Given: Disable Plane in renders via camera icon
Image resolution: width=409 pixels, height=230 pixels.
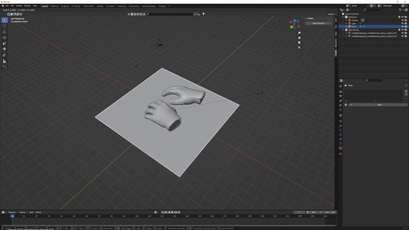Looking at the screenshot, I should click(406, 26).
